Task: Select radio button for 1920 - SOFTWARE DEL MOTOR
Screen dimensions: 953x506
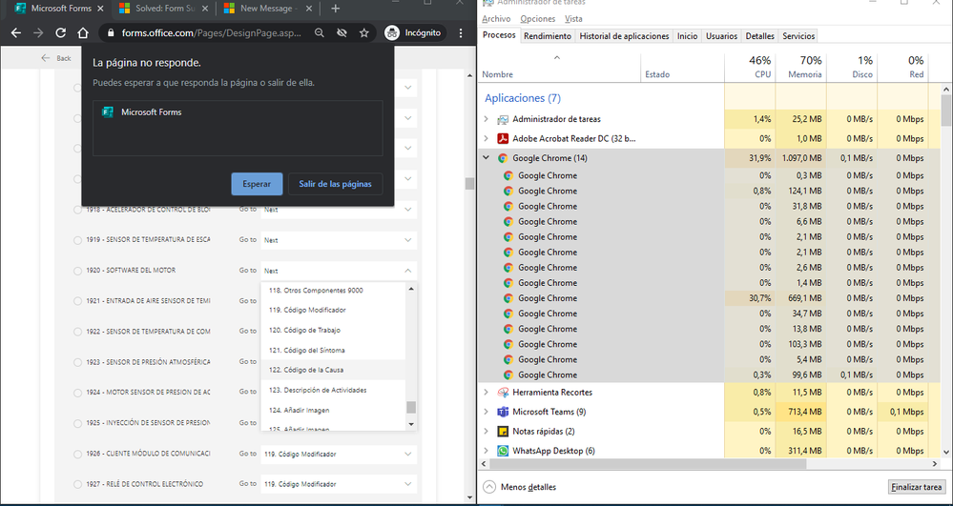Action: [x=77, y=271]
